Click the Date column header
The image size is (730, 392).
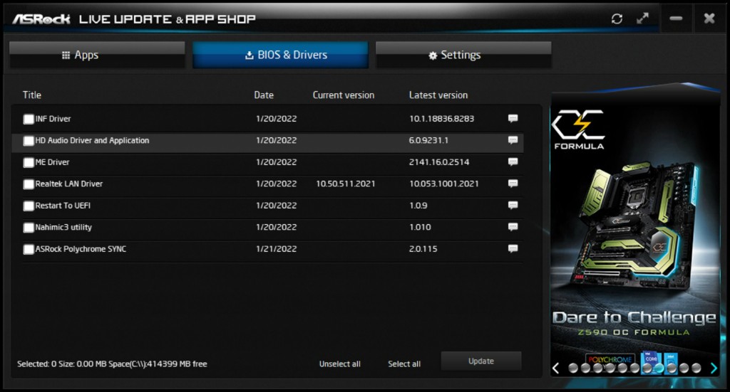coord(264,95)
